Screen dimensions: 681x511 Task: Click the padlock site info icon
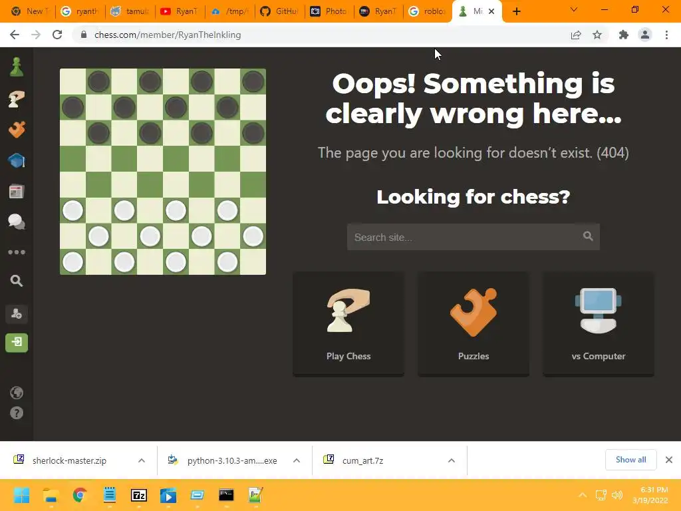(x=84, y=35)
